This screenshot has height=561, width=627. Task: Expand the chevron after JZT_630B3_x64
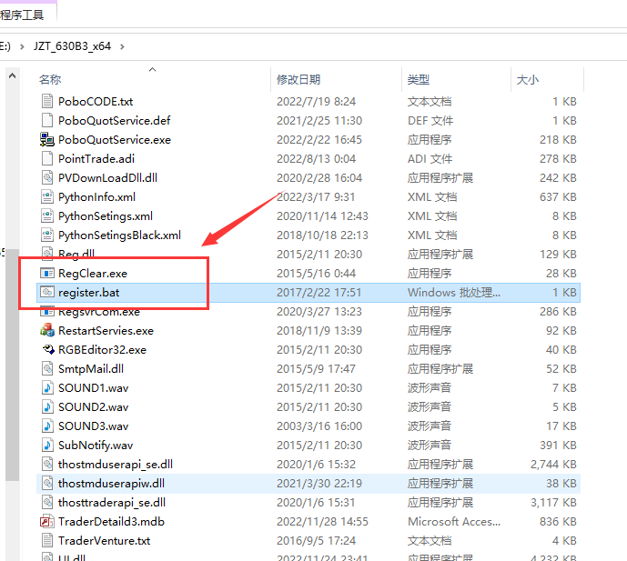[x=122, y=46]
